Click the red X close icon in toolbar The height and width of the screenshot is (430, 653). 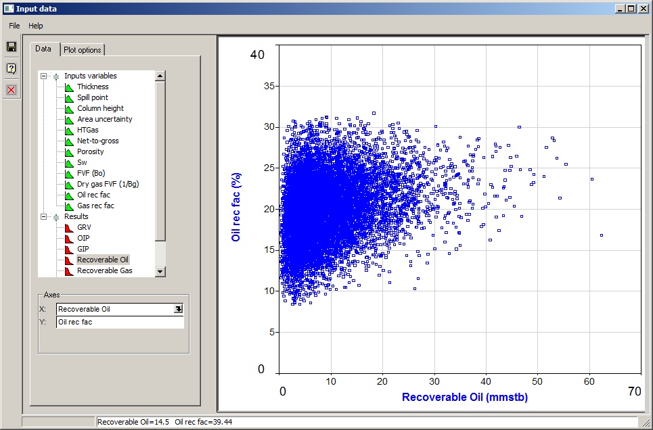click(x=11, y=90)
